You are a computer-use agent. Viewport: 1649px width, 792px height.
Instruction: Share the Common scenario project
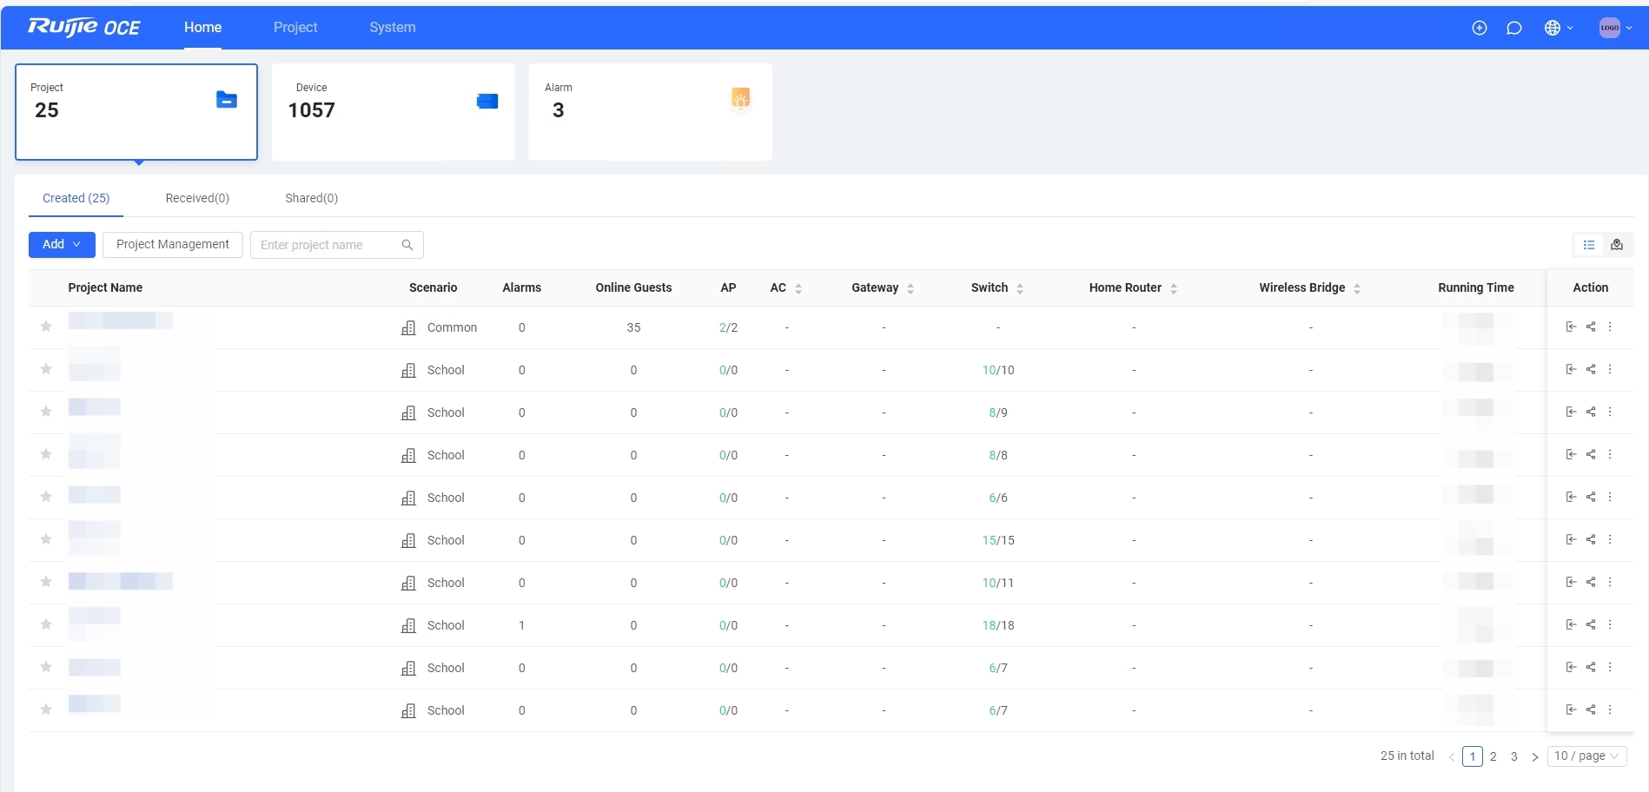click(x=1591, y=327)
